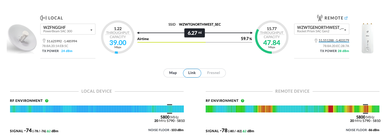Switch to the Map view
The height and width of the screenshot is (135, 389).
coord(173,73)
